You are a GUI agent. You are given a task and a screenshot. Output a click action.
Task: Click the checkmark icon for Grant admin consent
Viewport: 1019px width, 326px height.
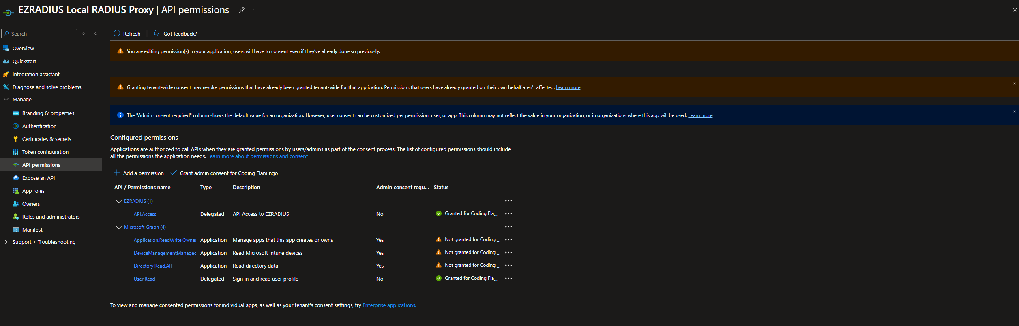(173, 173)
